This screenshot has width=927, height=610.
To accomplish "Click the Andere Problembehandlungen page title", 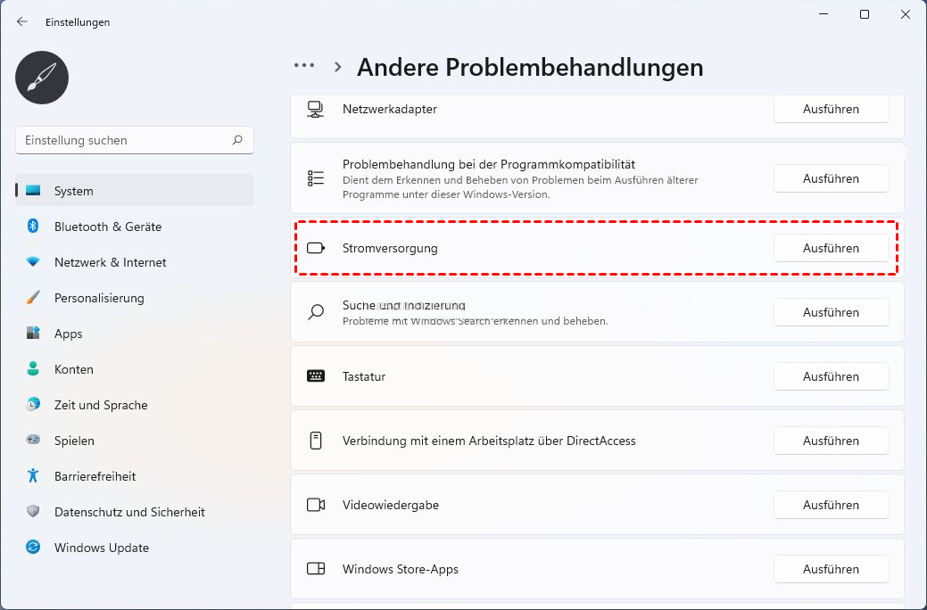I will pos(530,68).
